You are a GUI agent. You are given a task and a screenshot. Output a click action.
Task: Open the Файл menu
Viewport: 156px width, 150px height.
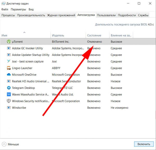tap(5, 9)
